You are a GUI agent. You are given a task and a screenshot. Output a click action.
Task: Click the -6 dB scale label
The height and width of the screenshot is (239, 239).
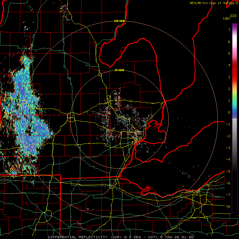pos(228,183)
